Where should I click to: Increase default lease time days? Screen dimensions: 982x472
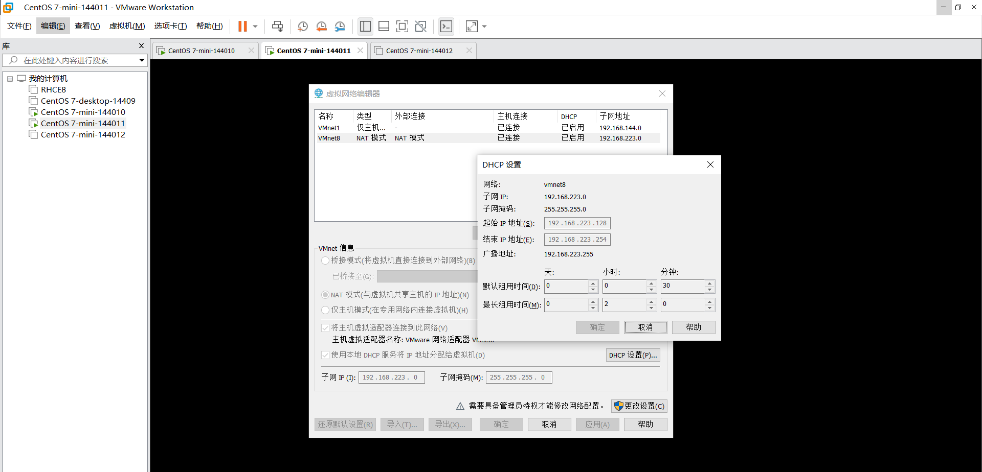tap(593, 283)
